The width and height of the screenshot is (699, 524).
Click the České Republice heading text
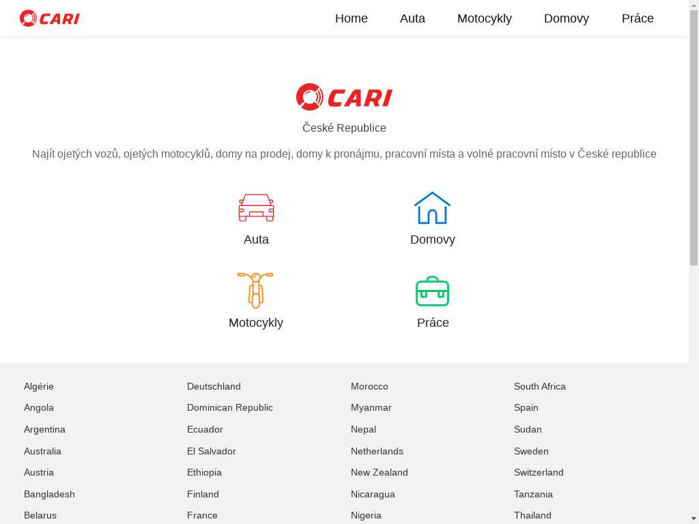tap(344, 128)
